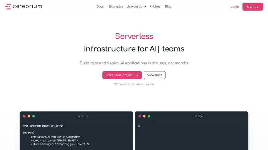The width and height of the screenshot is (268, 150).
Task: Click the red dot in main.py window
Action: pos(24,116)
